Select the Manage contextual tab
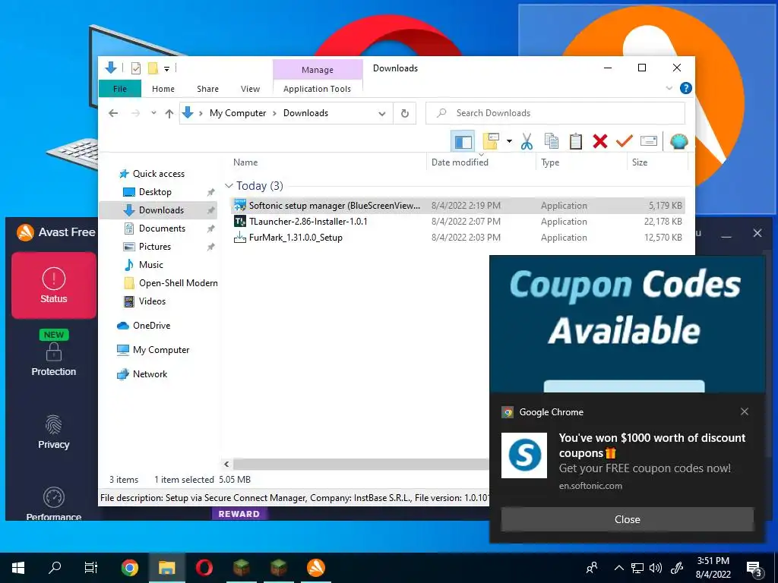Viewport: 778px width, 583px height. tap(318, 70)
